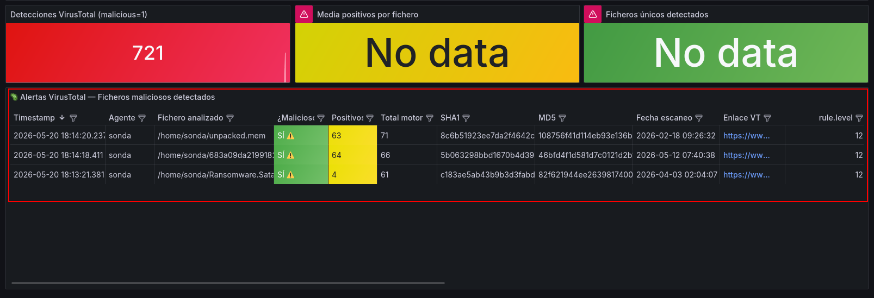Open Ficheros únicos detectados panel title
Screen dimensions: 874x298
tap(657, 15)
